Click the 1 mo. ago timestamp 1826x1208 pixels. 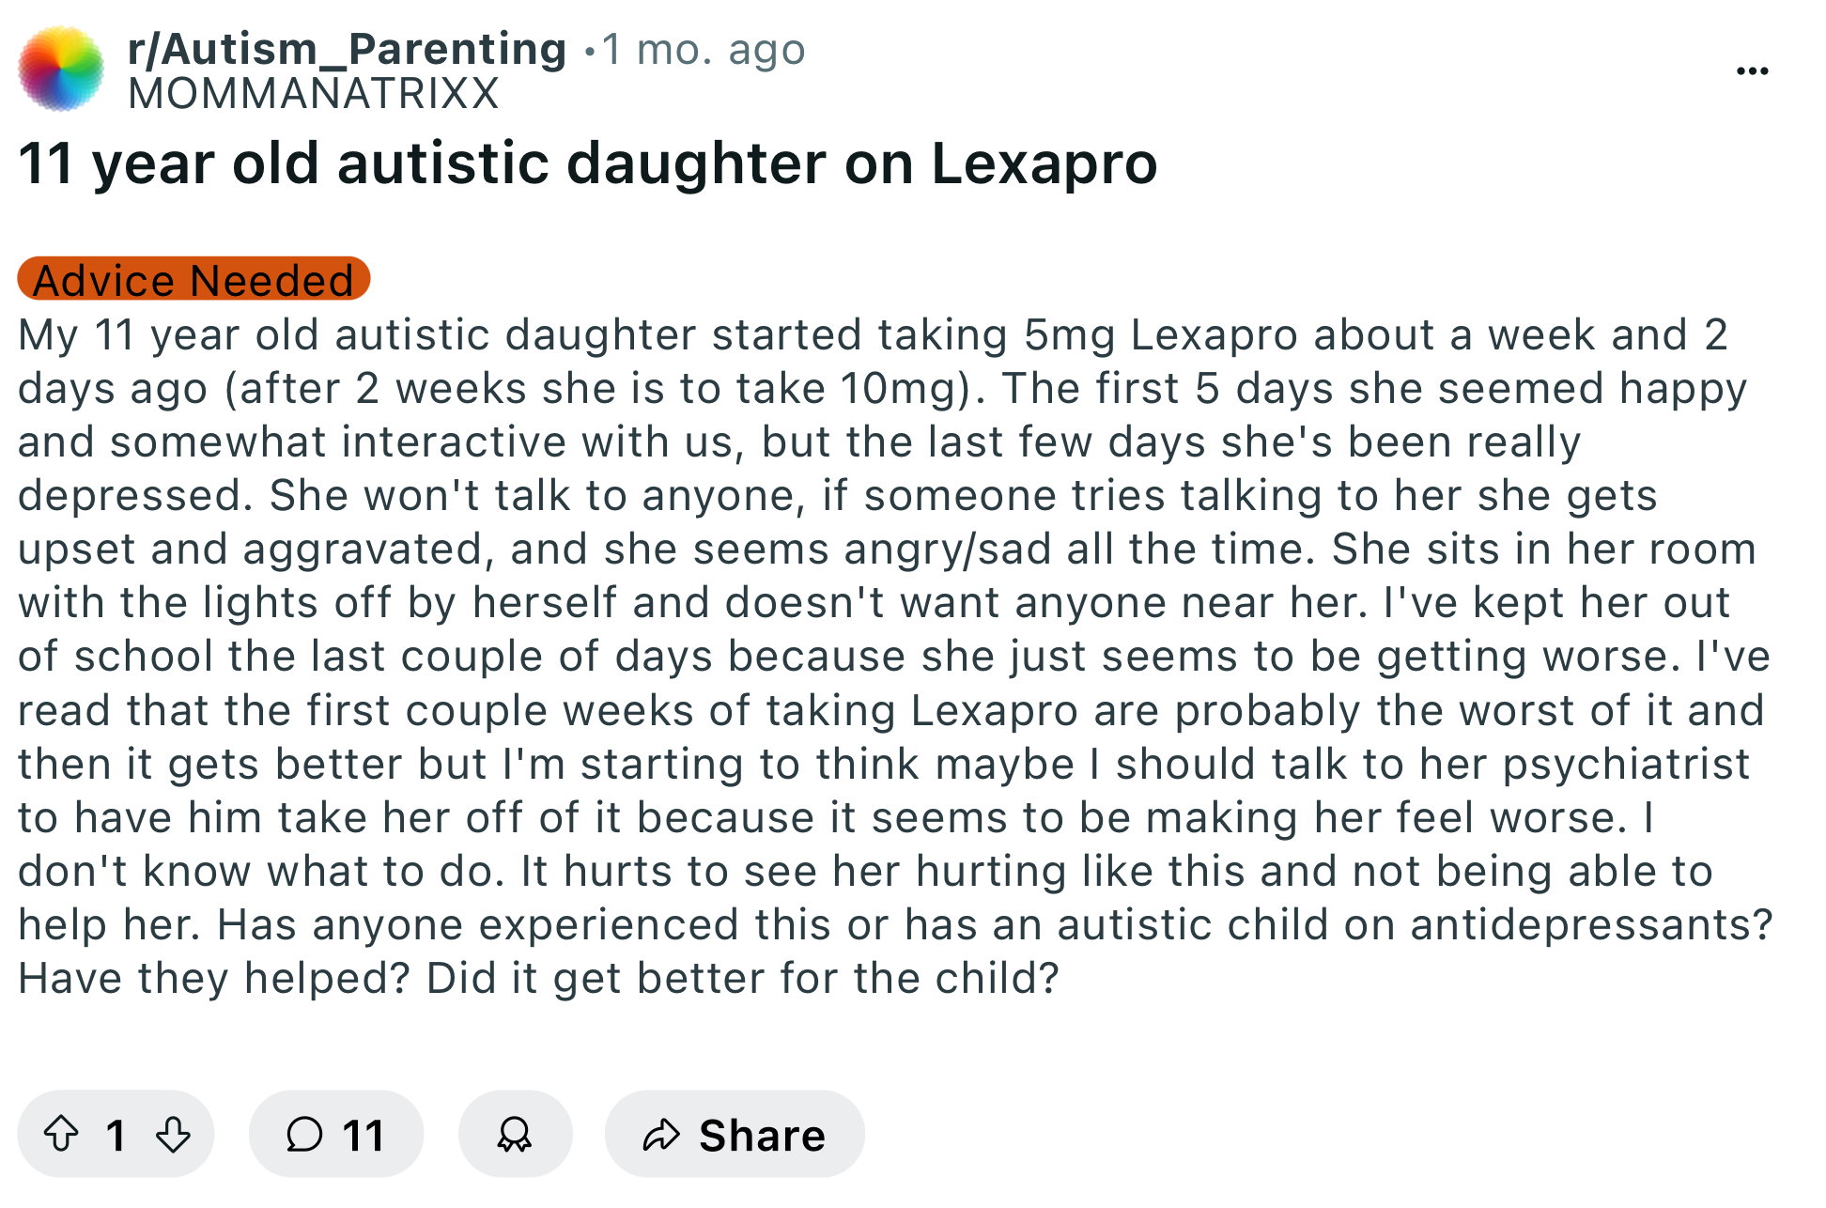[x=704, y=49]
